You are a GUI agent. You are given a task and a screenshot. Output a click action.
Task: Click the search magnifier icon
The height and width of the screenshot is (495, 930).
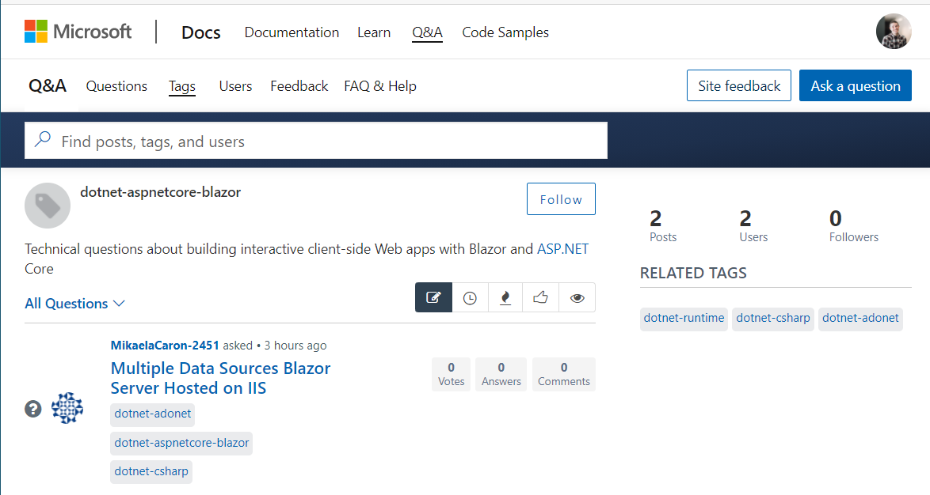(x=43, y=140)
